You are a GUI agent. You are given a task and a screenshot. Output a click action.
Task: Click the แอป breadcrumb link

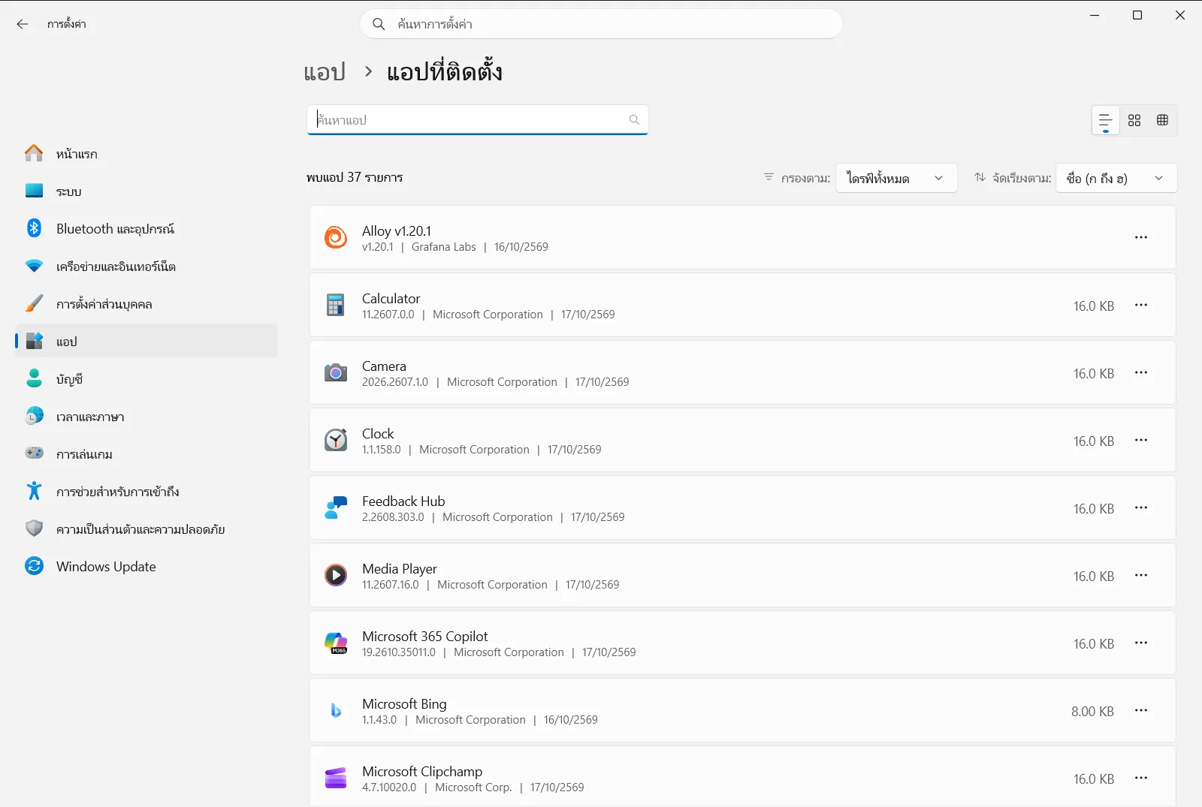325,72
